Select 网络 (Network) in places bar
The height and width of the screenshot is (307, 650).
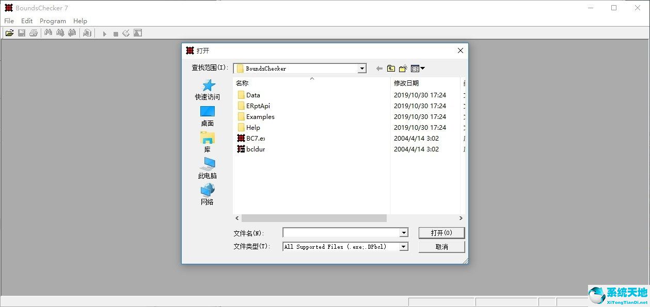click(x=208, y=195)
